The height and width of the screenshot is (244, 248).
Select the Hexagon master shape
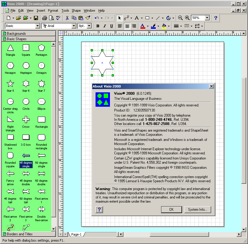pyautogui.click(x=10, y=68)
